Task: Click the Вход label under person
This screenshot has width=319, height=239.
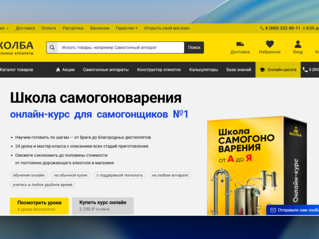Action: (298, 52)
